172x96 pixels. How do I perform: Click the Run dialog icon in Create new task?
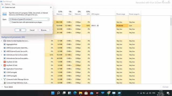coord(5,14)
